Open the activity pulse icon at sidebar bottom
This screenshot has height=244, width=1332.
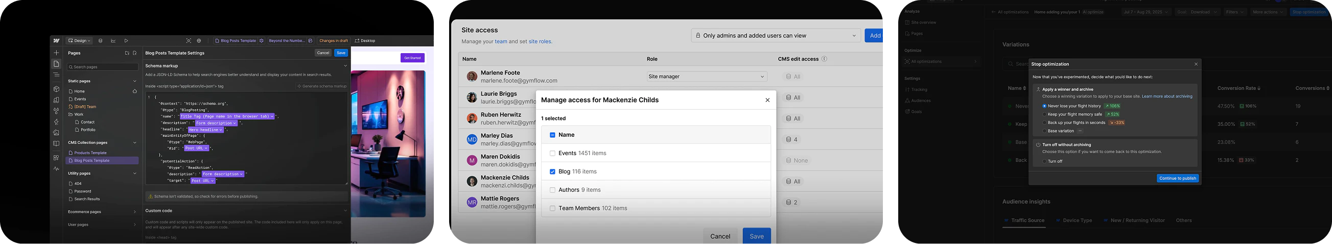click(56, 169)
